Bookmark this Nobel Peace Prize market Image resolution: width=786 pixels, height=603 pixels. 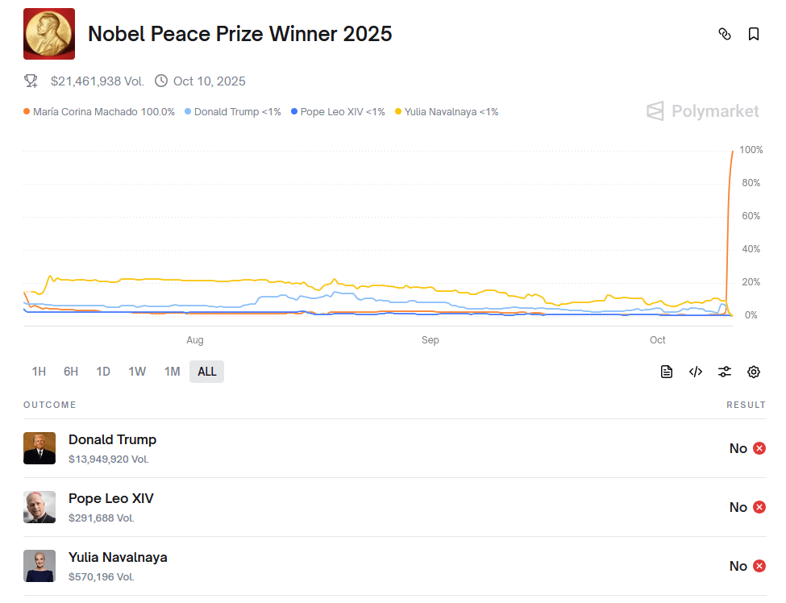(x=754, y=34)
